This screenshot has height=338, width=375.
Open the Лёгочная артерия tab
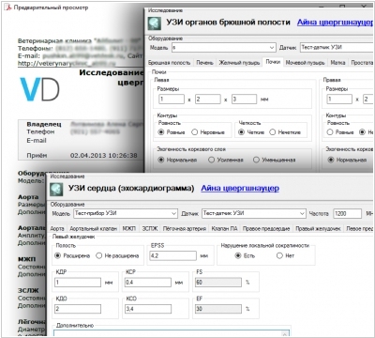point(184,229)
